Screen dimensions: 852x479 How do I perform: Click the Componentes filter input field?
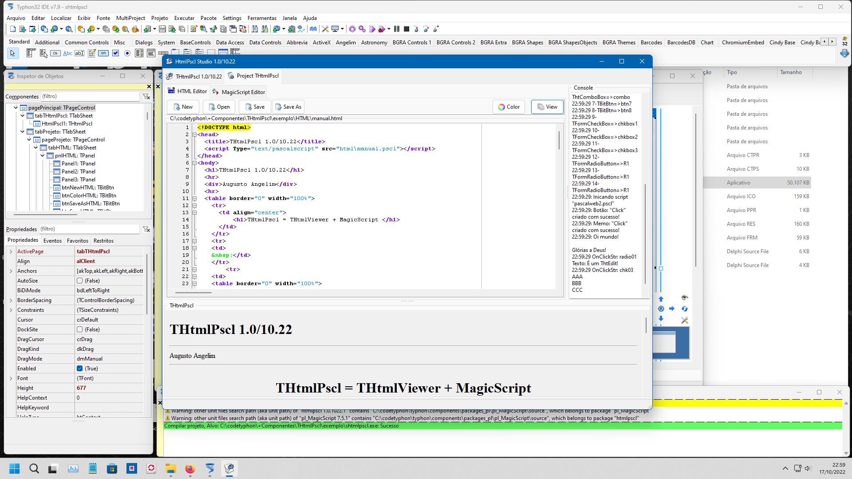tap(90, 96)
